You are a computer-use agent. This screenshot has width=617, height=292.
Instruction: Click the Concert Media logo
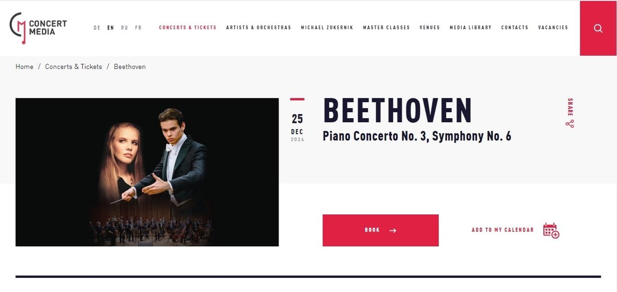pyautogui.click(x=39, y=28)
